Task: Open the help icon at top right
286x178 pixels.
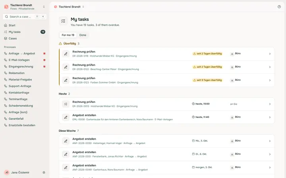Action: 279,7
